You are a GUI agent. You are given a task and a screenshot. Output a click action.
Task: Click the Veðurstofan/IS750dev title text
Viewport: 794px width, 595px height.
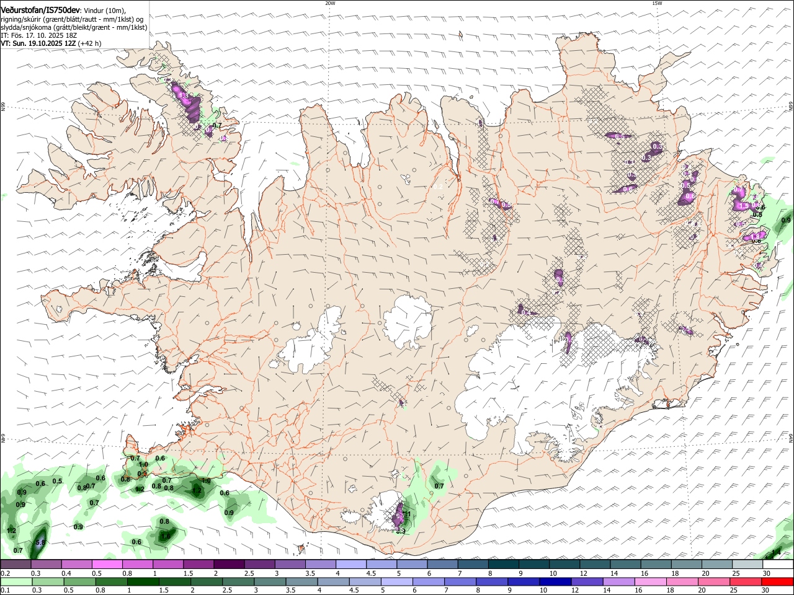coord(40,10)
